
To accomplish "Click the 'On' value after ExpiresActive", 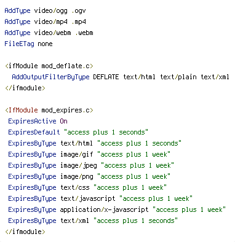I will 63,121.
